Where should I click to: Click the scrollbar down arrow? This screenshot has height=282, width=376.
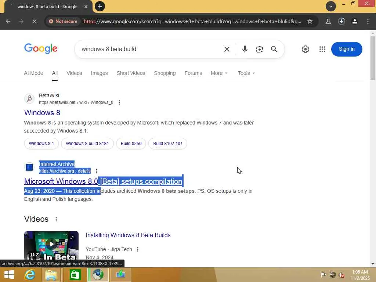373,264
